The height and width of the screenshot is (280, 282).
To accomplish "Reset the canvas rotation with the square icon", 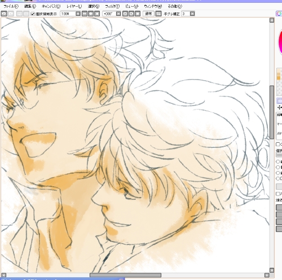I will click(x=138, y=14).
